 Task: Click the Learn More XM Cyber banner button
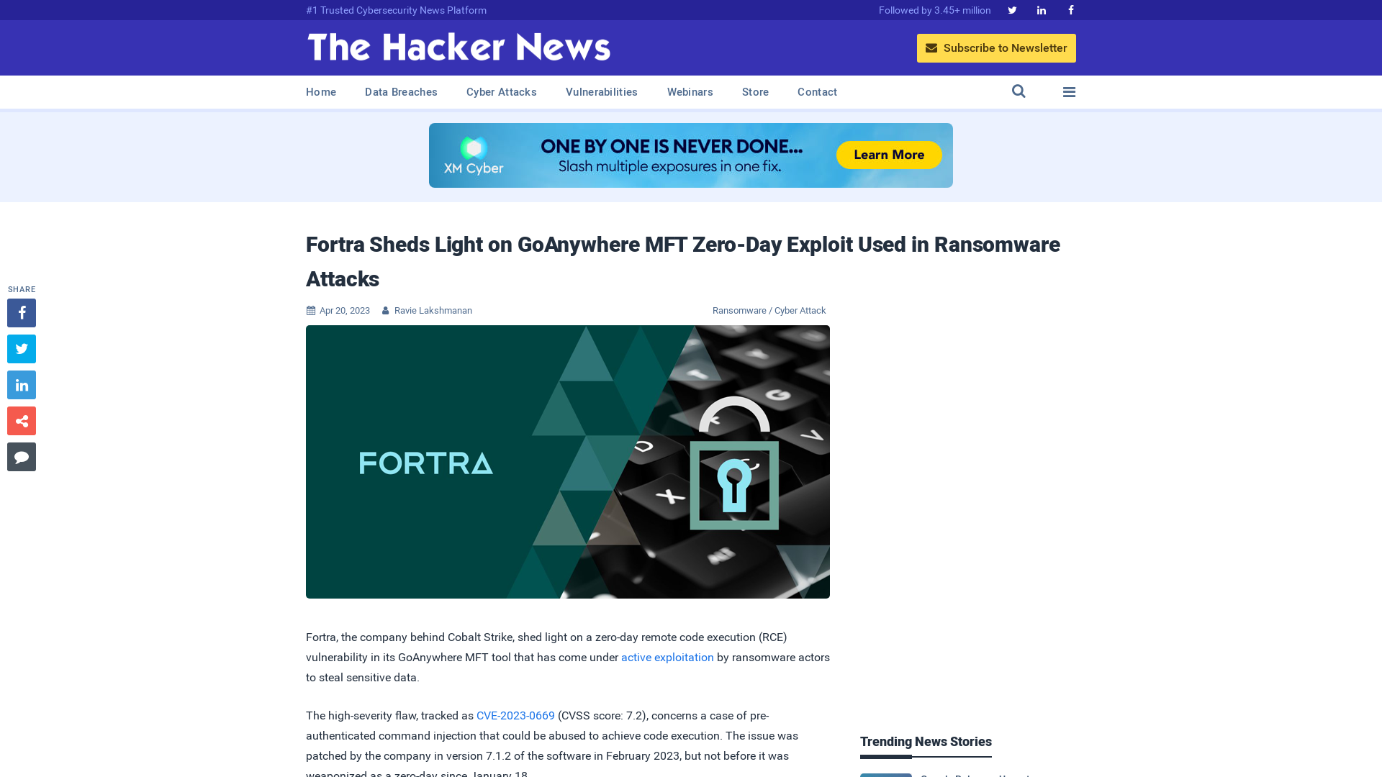click(x=888, y=155)
